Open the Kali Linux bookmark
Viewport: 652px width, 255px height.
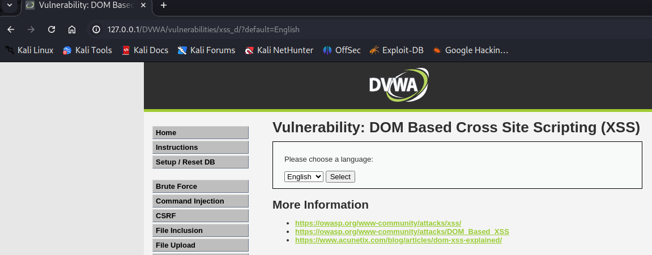click(x=29, y=50)
